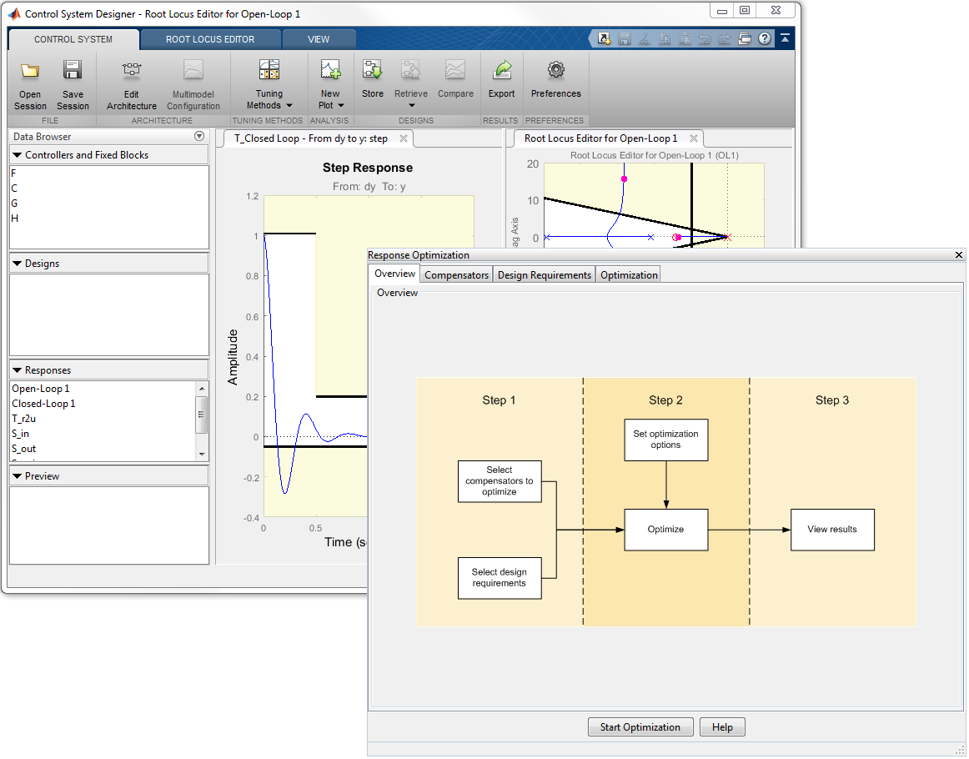The width and height of the screenshot is (969, 759).
Task: Open the Optimization tab
Action: click(x=629, y=275)
